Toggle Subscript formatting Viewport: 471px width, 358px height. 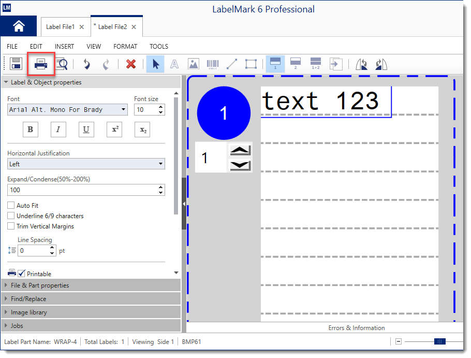pos(142,130)
